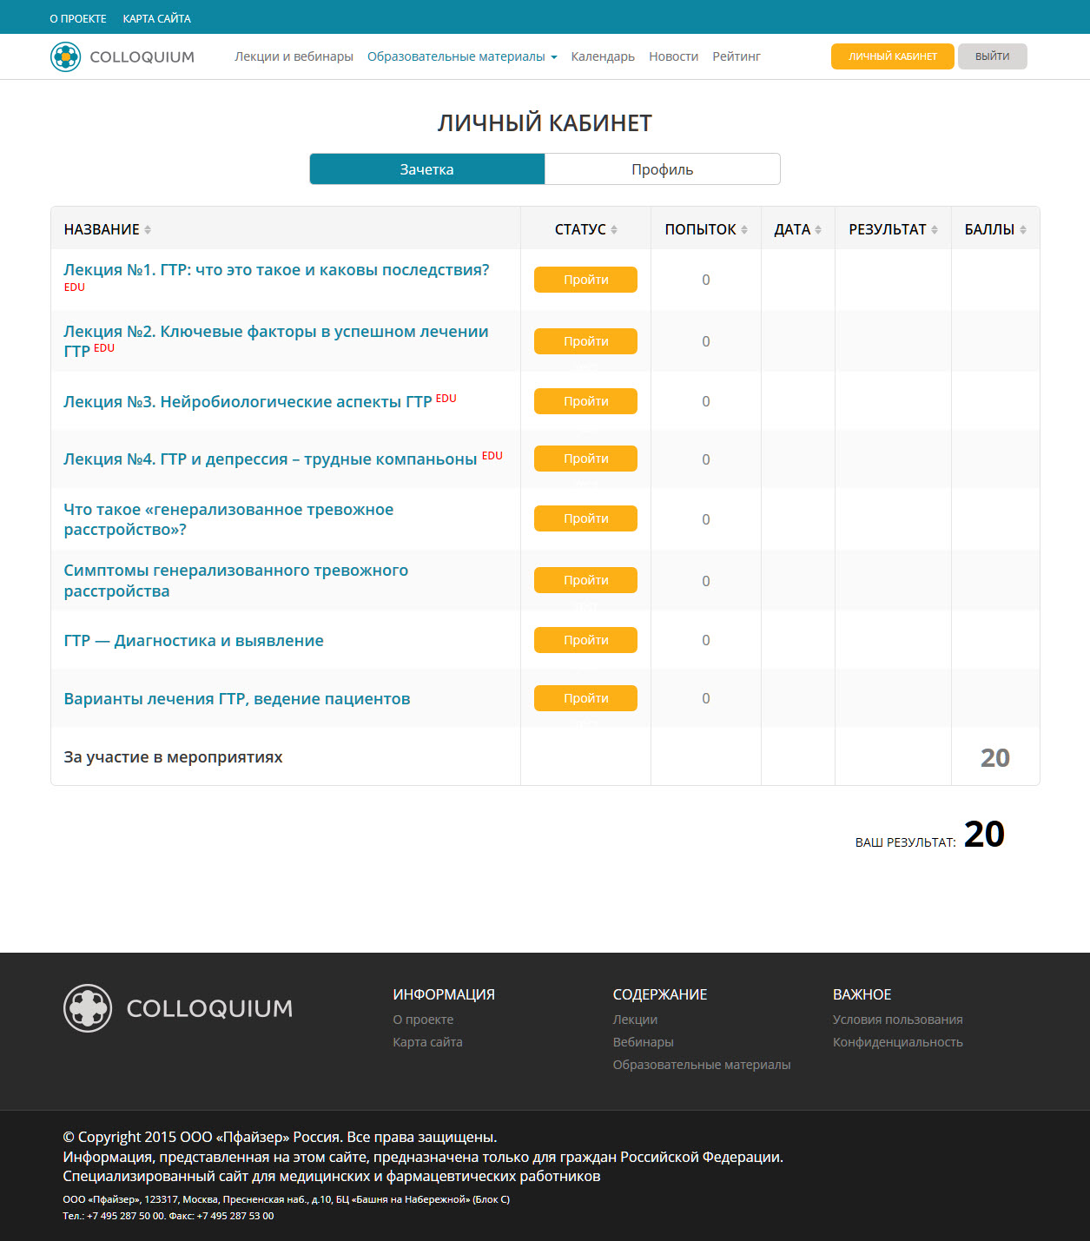Expand the Образовательные материалы dropdown menu
Viewport: 1090px width, 1241px height.
462,57
